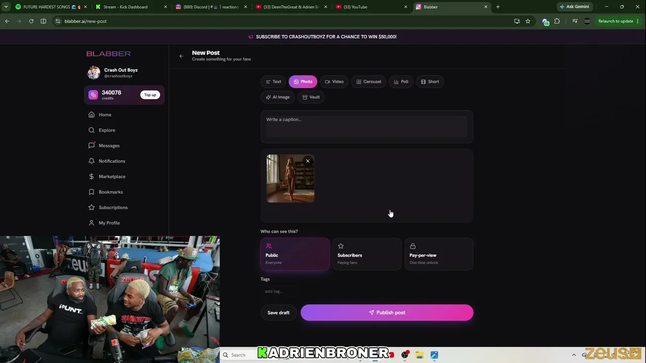Choose the Poll post type
Screen dimensions: 646x363
click(401, 82)
